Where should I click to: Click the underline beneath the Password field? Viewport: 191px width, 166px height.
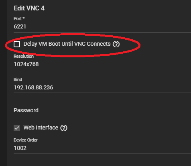point(102,116)
